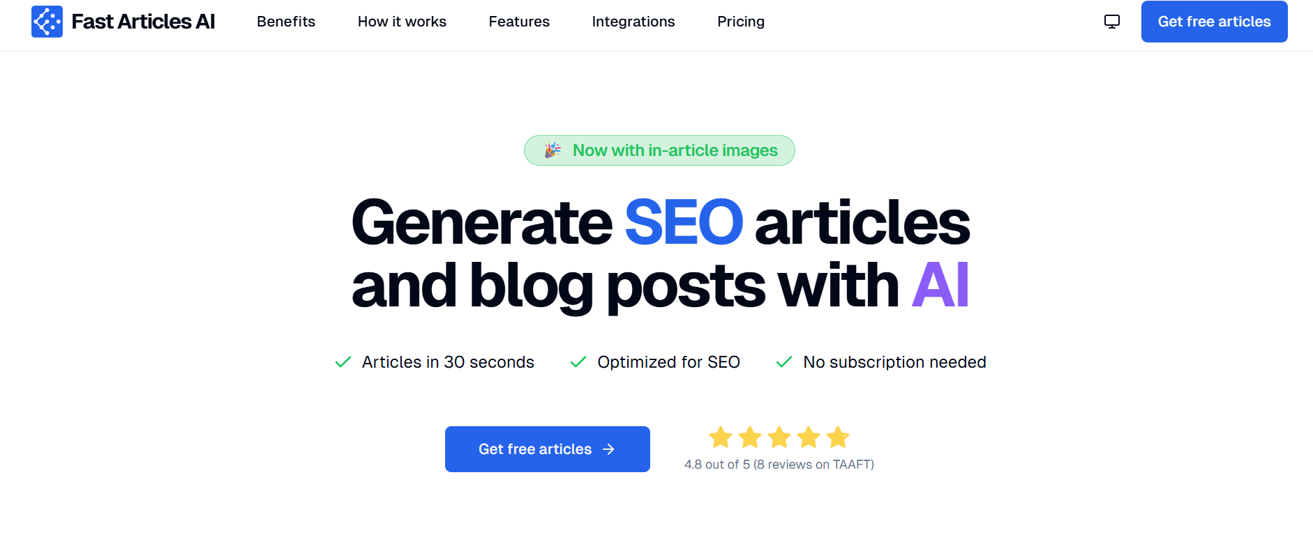Viewport: 1313px width, 546px height.
Task: Toggle the monitor theme switcher icon
Action: tap(1112, 22)
